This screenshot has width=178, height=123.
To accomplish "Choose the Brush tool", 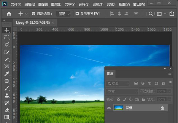I will (7, 88).
